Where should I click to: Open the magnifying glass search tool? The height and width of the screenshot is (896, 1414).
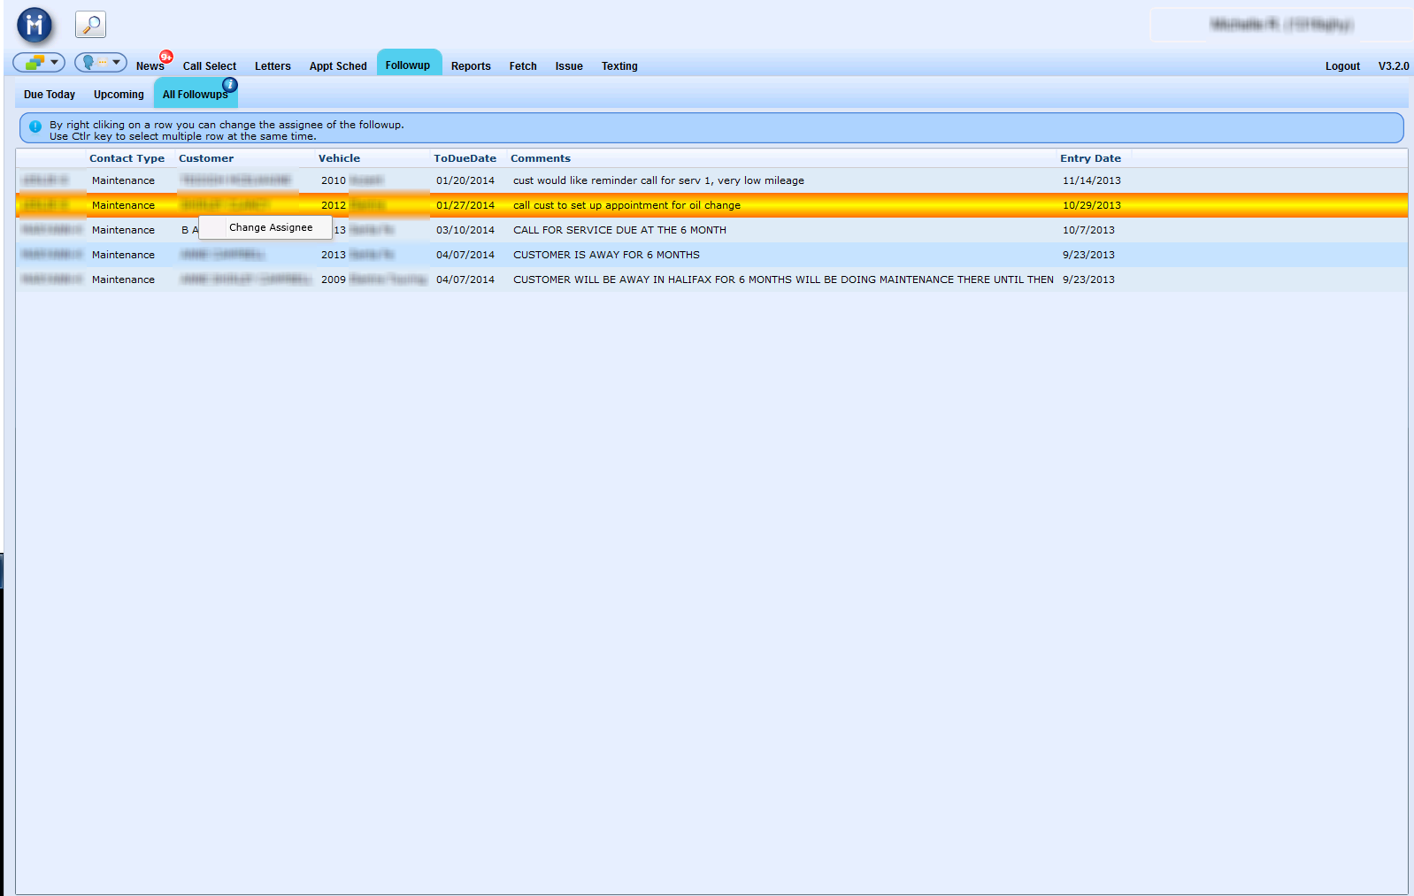click(90, 25)
